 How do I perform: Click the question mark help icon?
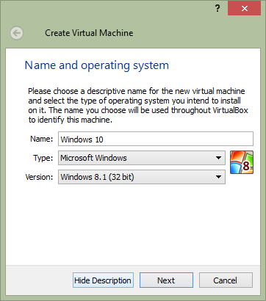click(218, 9)
